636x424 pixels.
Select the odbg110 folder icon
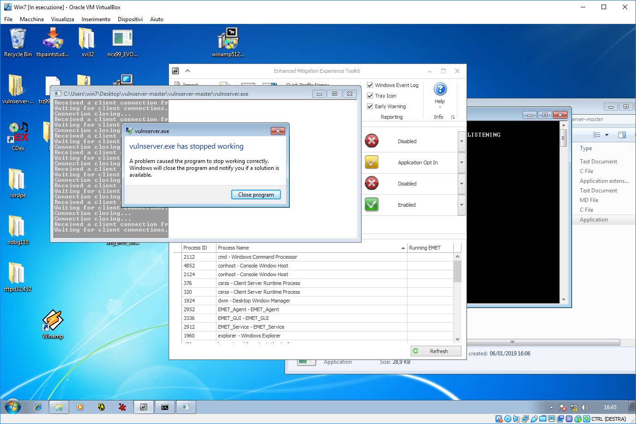coord(18,230)
